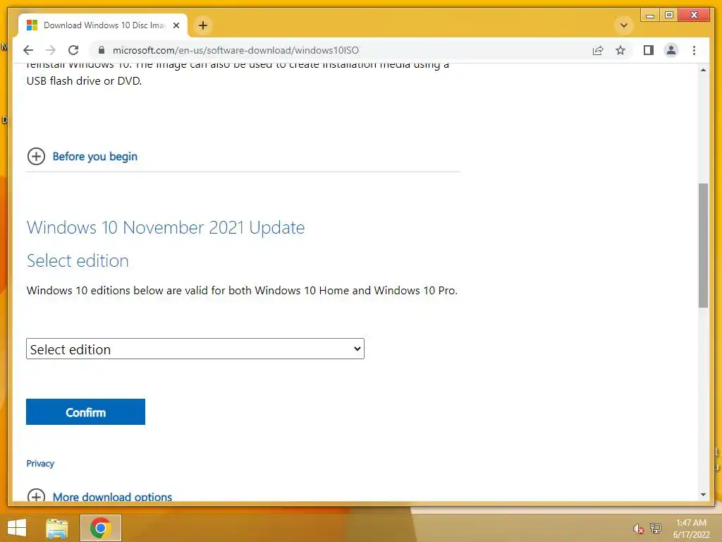Bookmark this page with the star

[620, 50]
